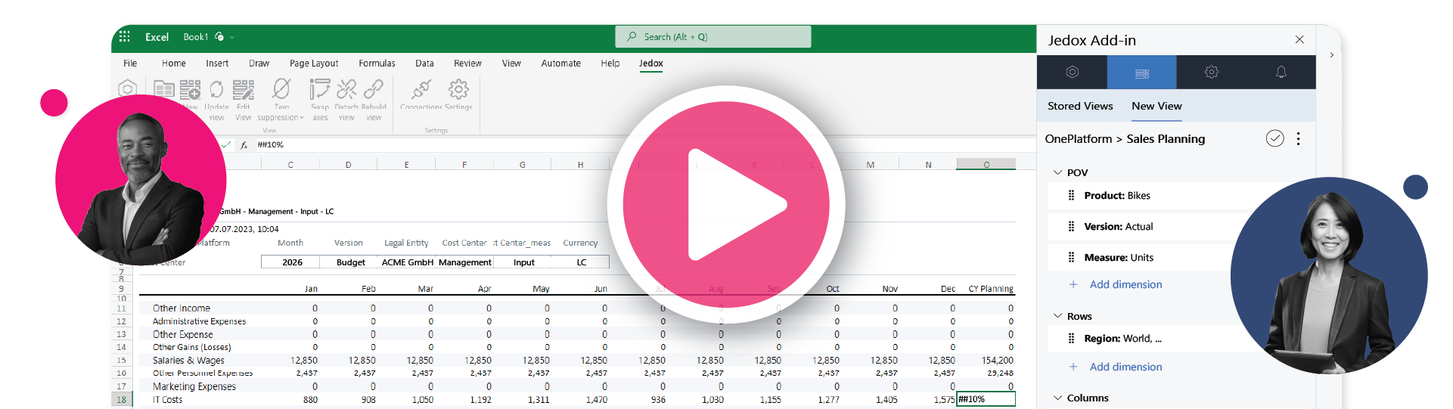
Task: Click the CY Planning column heading
Action: coord(991,289)
